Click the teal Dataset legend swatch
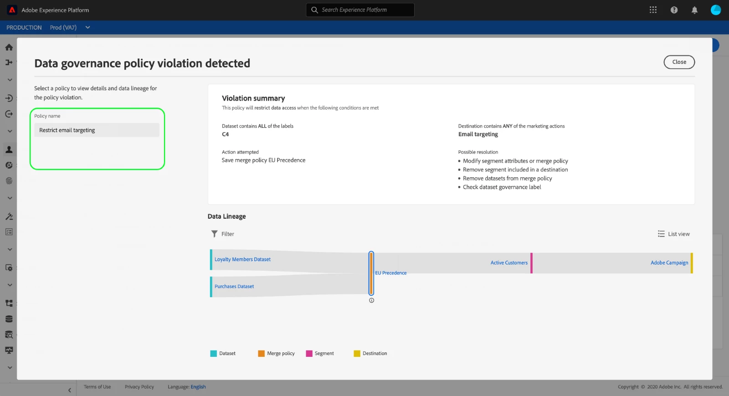This screenshot has width=729, height=396. (x=213, y=354)
